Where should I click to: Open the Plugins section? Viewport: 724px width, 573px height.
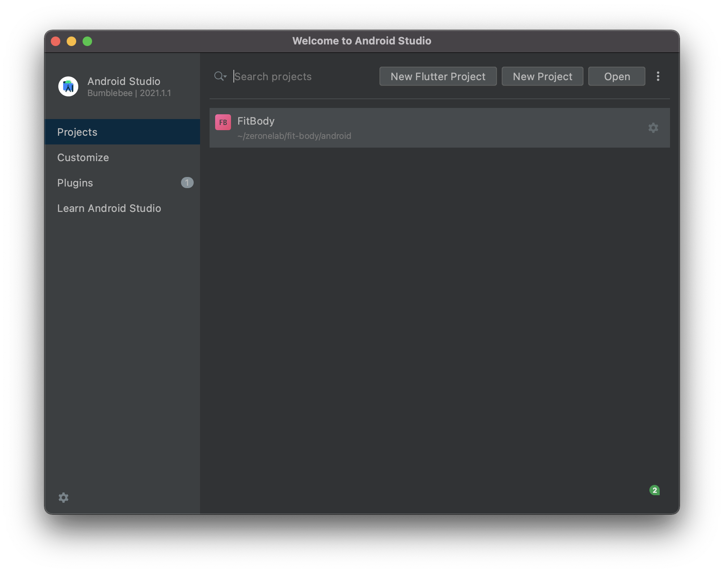[x=122, y=183]
